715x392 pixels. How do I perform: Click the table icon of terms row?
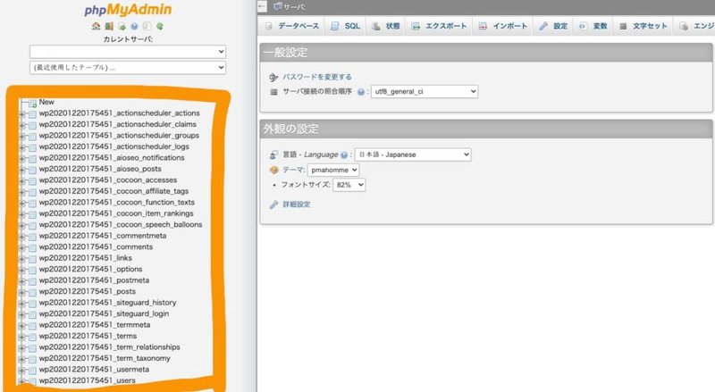coord(32,337)
